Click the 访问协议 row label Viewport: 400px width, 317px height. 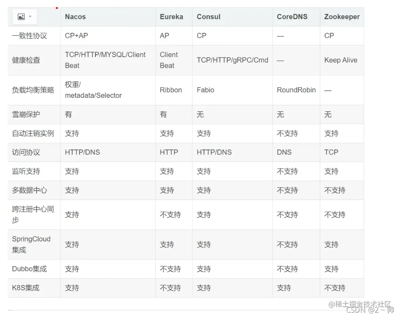(26, 152)
